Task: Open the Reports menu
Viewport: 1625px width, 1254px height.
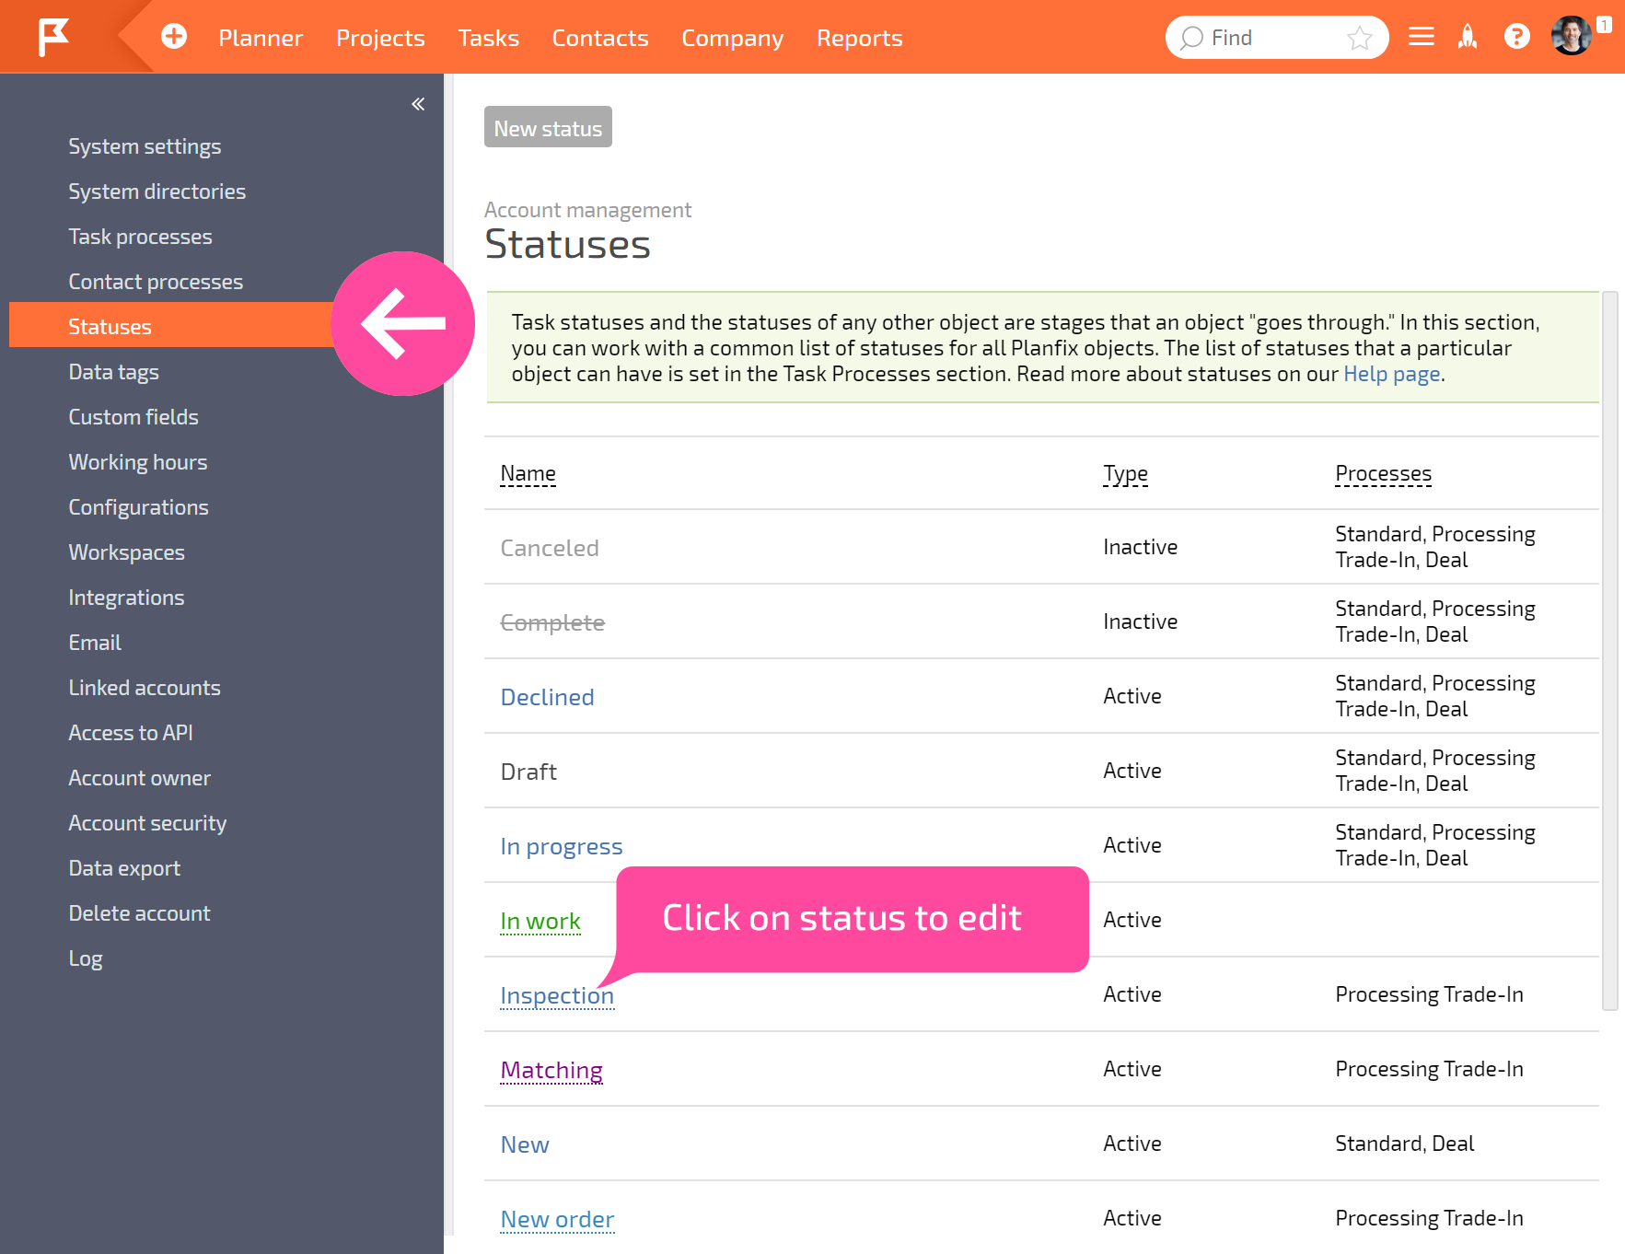Action: tap(860, 38)
